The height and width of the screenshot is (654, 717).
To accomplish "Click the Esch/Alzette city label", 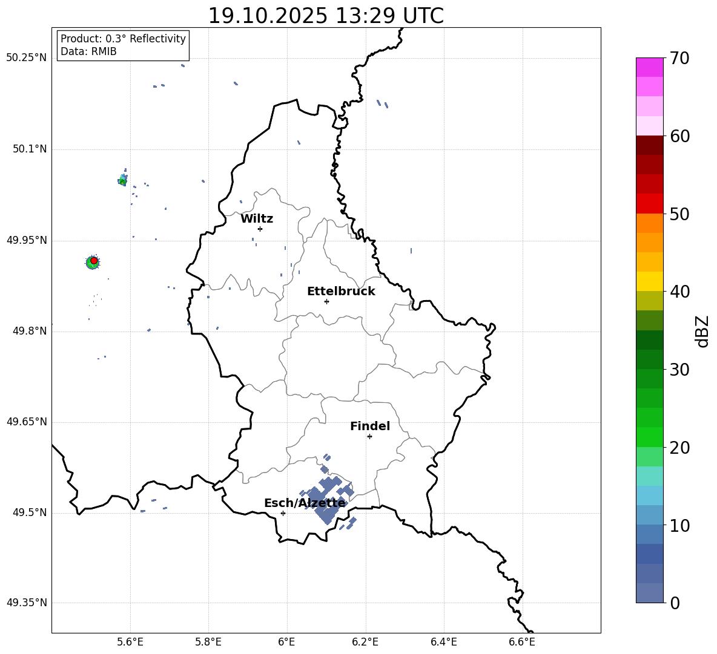I will (x=305, y=503).
